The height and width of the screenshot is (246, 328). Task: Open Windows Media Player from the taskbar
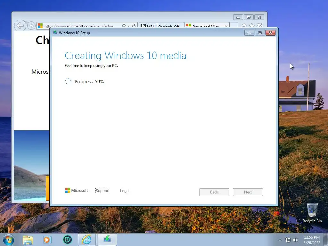tap(47, 240)
